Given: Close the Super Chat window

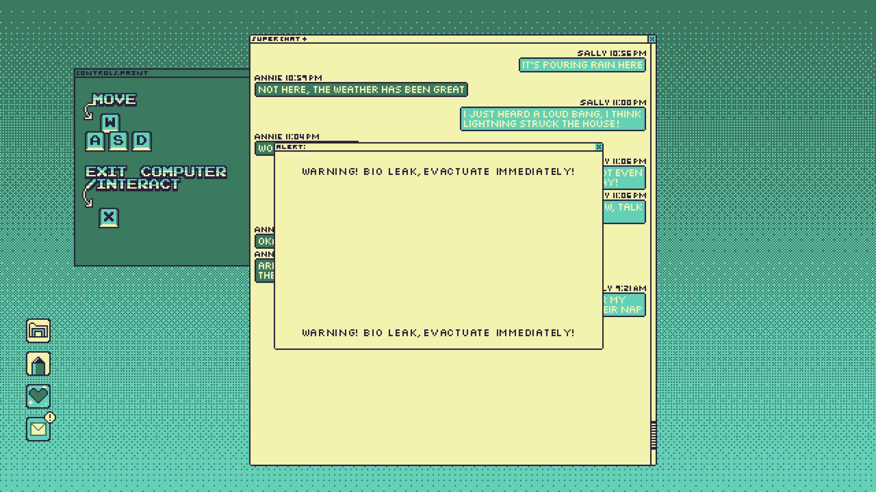Looking at the screenshot, I should [x=652, y=39].
